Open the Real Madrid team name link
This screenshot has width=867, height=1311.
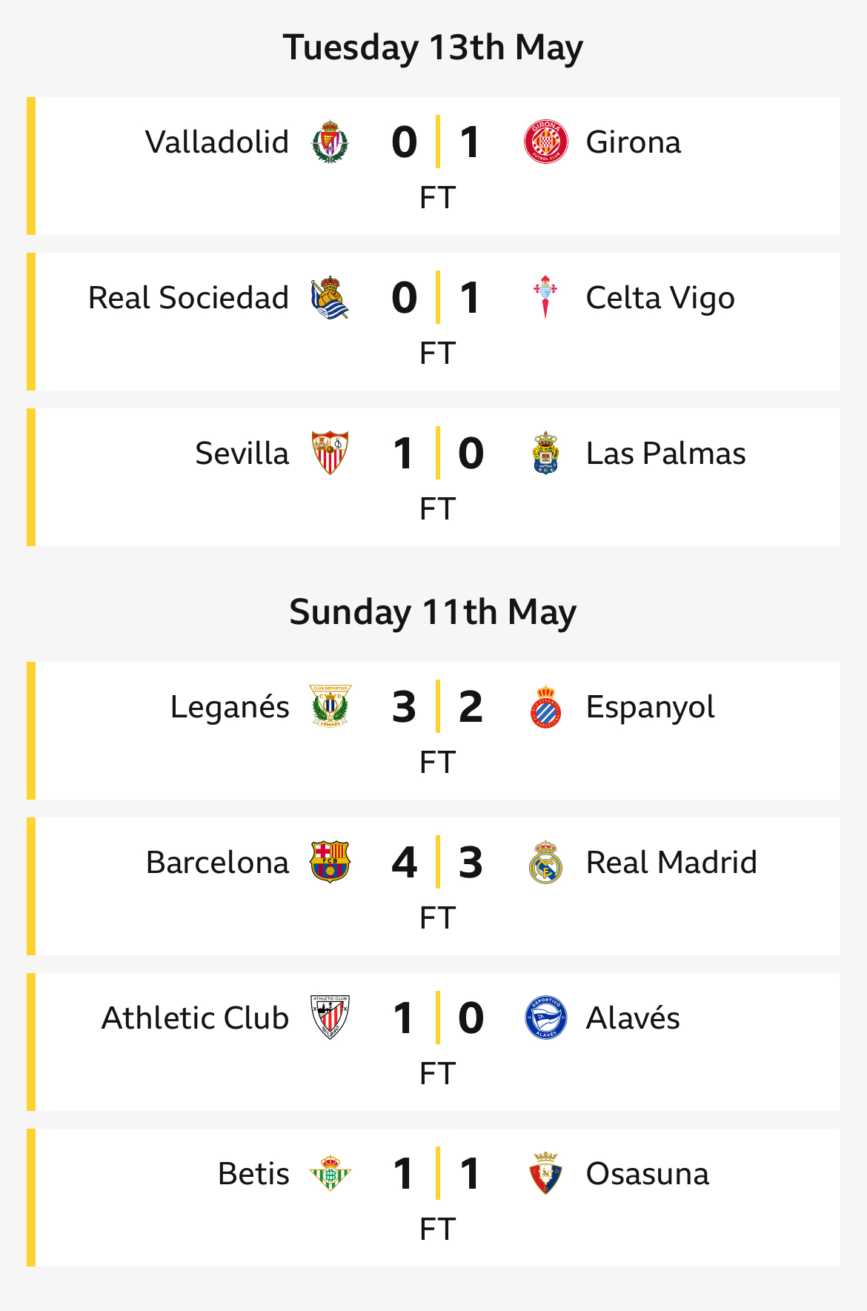click(671, 863)
